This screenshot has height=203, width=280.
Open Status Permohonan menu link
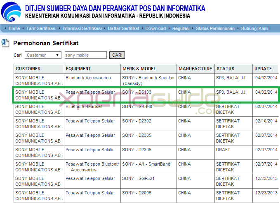[215, 28]
